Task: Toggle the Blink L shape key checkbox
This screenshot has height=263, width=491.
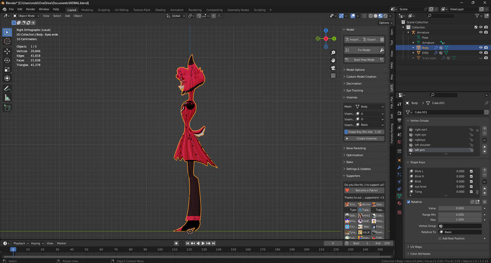Action: pyautogui.click(x=471, y=171)
